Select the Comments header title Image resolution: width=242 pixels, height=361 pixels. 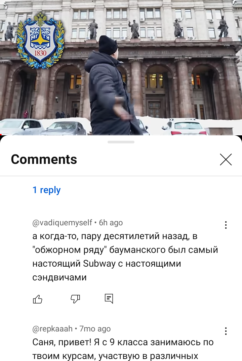click(44, 159)
